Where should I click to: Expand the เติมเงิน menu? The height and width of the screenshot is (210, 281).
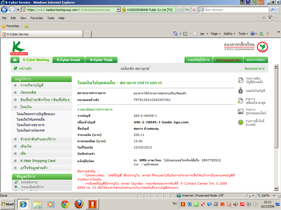[15, 146]
